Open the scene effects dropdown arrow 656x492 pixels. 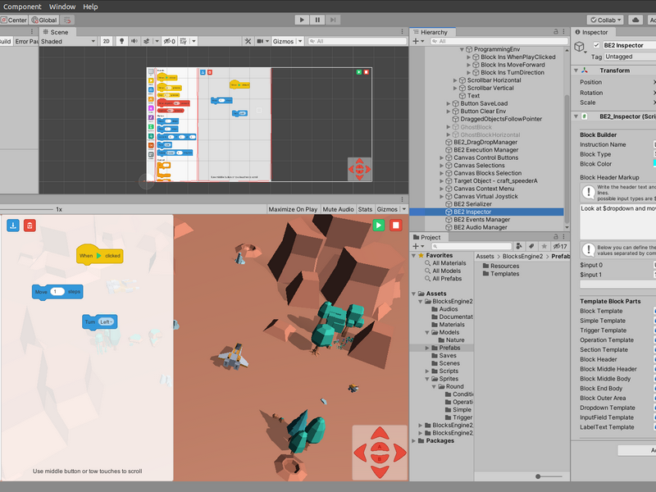[157, 41]
